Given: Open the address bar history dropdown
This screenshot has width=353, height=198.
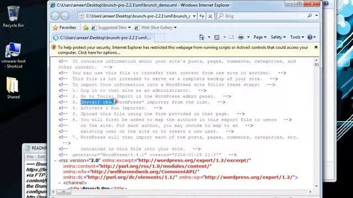Looking at the screenshot, I should coord(194,16).
